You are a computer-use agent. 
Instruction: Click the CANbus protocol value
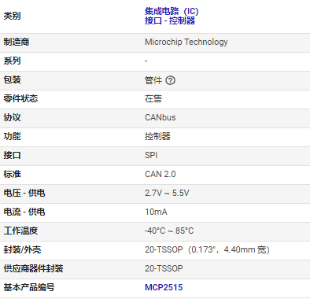click(x=161, y=117)
